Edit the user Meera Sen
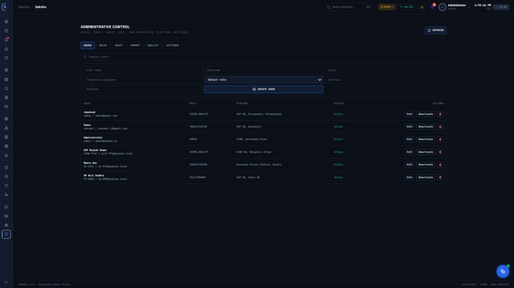This screenshot has height=288, width=514. (409, 165)
